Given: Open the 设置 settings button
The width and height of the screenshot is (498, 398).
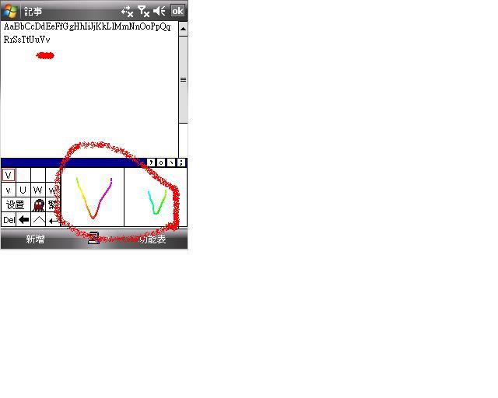Looking at the screenshot, I should pyautogui.click(x=16, y=205).
